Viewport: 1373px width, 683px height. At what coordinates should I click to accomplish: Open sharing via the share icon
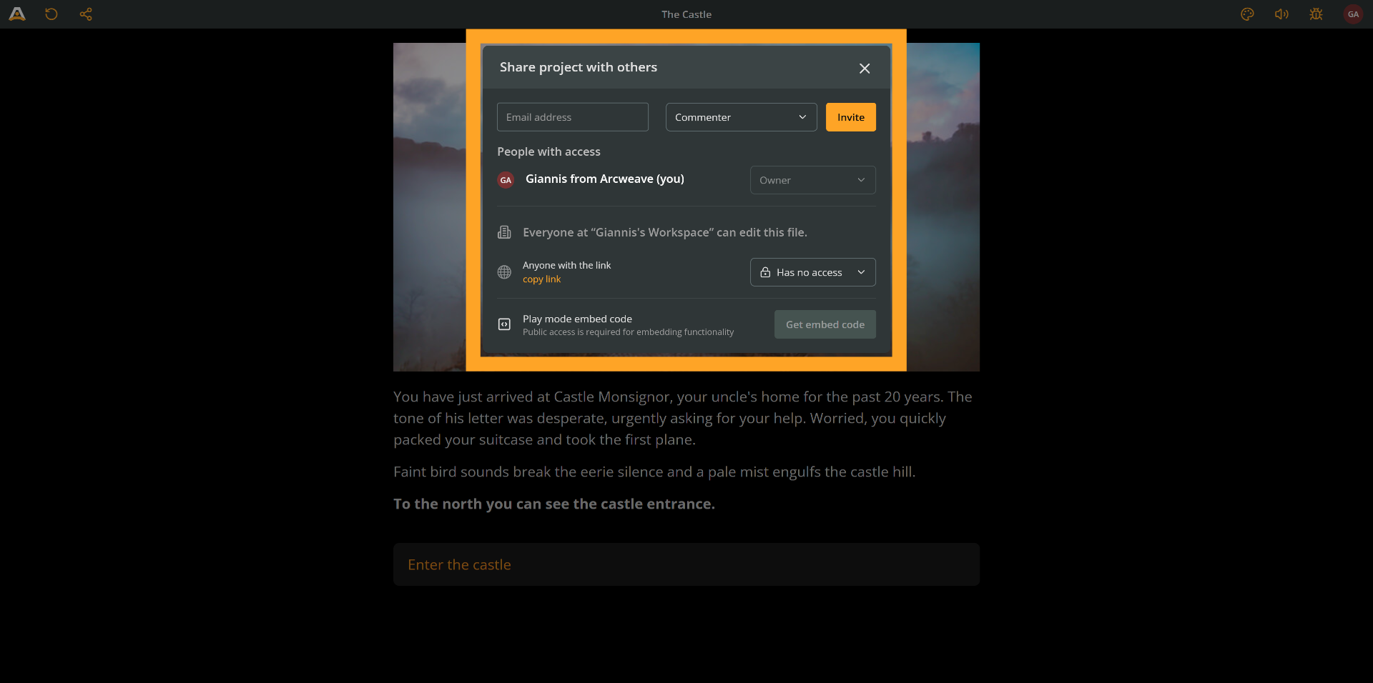click(86, 14)
